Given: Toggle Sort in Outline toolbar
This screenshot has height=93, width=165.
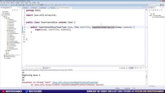Looking at the screenshot, I should (153, 10).
